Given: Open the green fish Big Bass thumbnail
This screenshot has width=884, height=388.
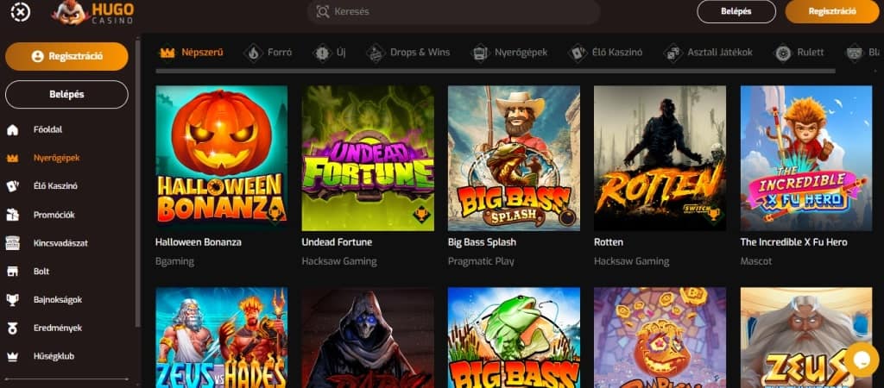Looking at the screenshot, I should 514,338.
